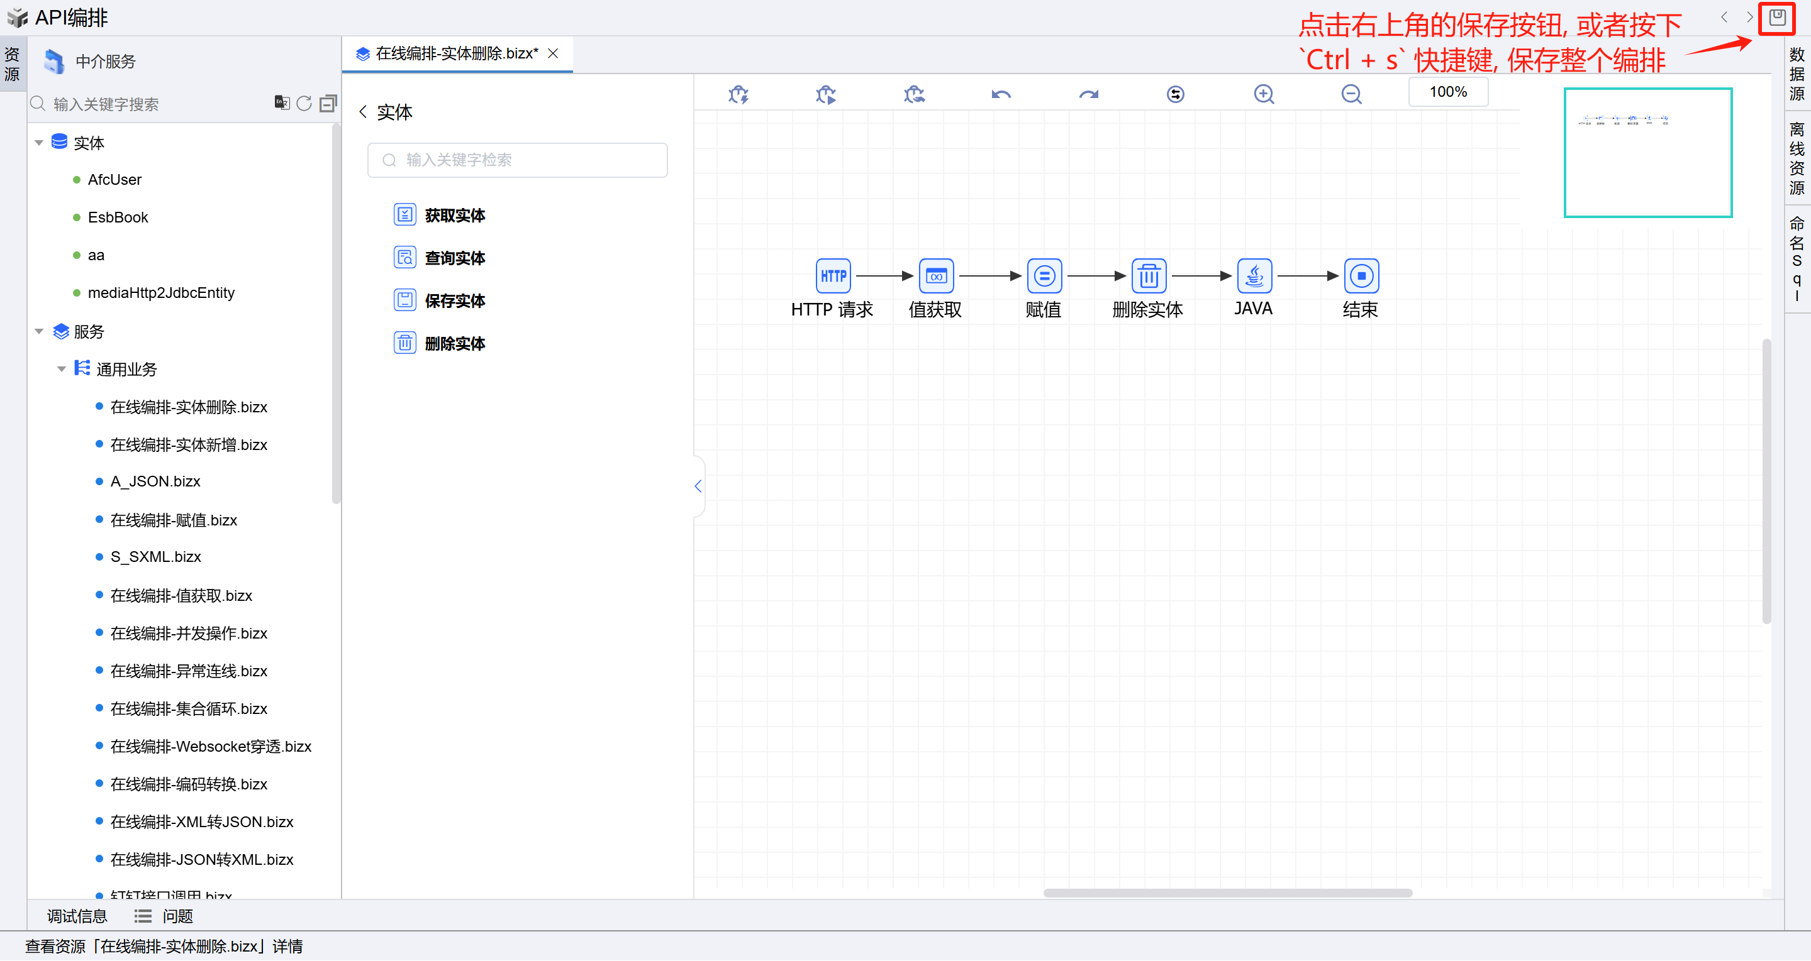Click the horizontal canvas scrollbar
This screenshot has height=961, width=1811.
pyautogui.click(x=1227, y=894)
